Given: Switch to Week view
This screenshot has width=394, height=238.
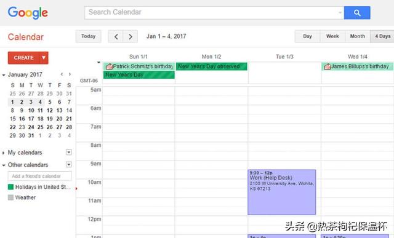Looking at the screenshot, I should (332, 36).
